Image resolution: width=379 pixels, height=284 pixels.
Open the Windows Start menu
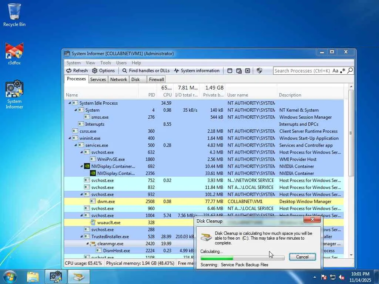coord(10,277)
